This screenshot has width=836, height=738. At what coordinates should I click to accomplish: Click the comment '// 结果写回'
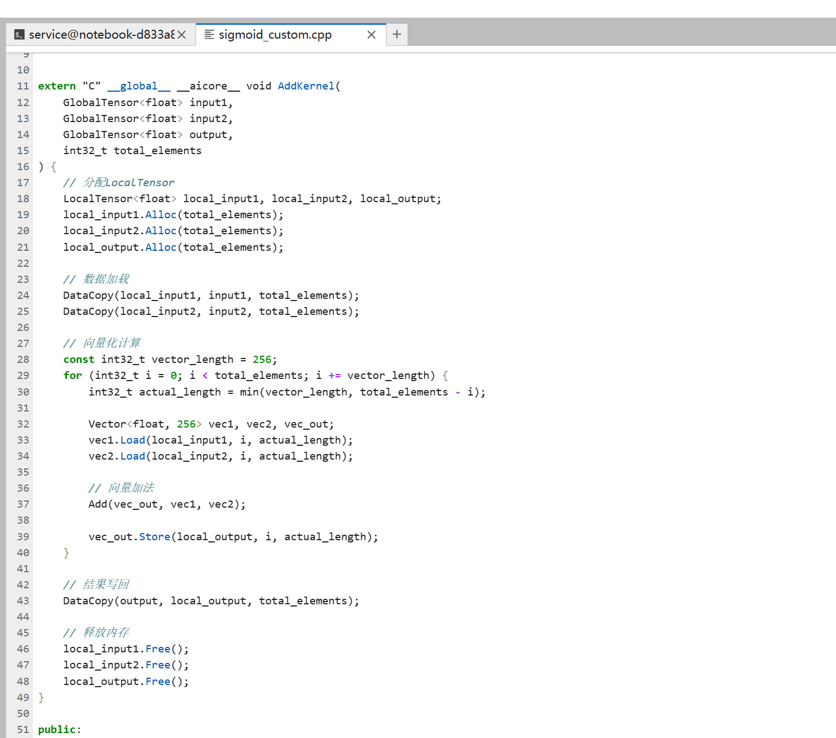coord(96,585)
